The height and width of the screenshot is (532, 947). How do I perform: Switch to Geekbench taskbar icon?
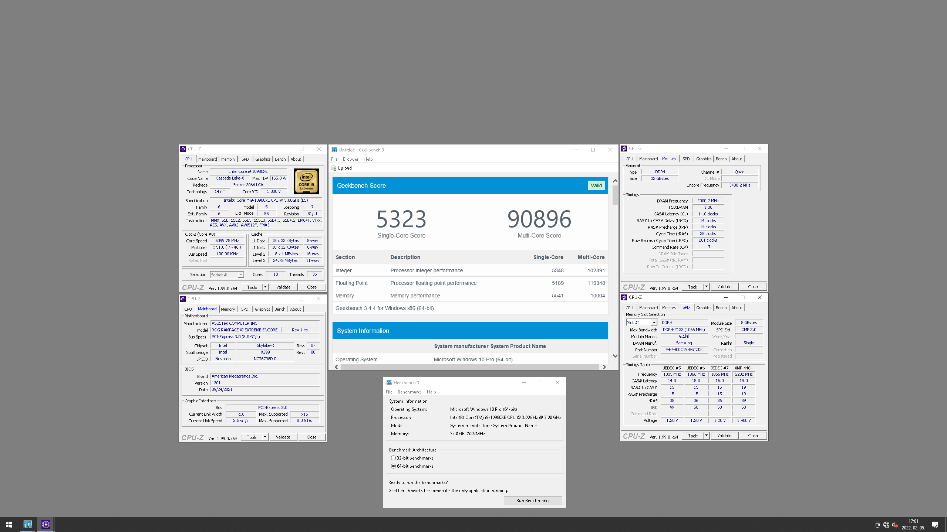27,524
